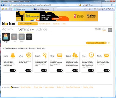Image resolution: width=116 pixels, height=98 pixels.
Task: Click Download Safety Minder button
Action: (x=96, y=43)
